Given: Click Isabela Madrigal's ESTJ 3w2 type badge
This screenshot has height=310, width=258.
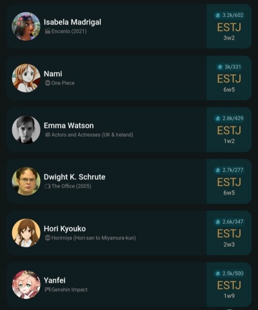Looking at the screenshot, I should pos(229,26).
